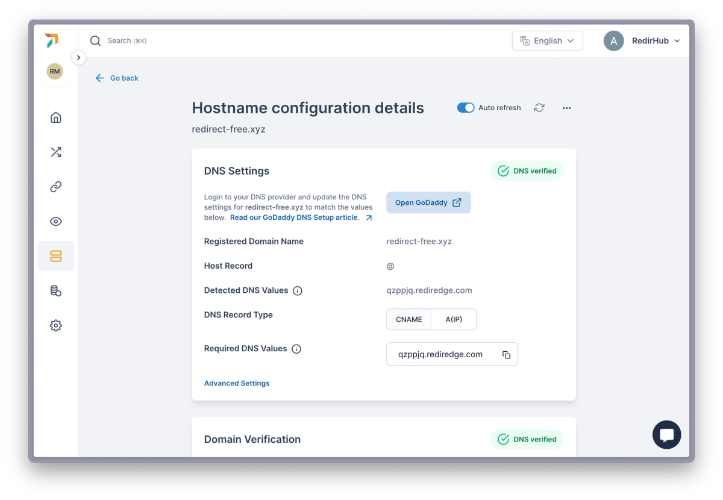Click the detected value qzppjq.rediredge.com text

point(429,290)
